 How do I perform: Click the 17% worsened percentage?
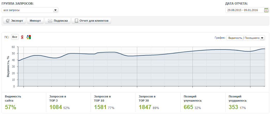(x=243, y=108)
